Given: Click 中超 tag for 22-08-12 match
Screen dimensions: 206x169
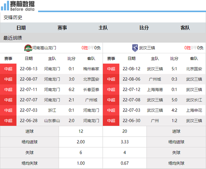Looking at the screenshot, I should pos(111,69).
